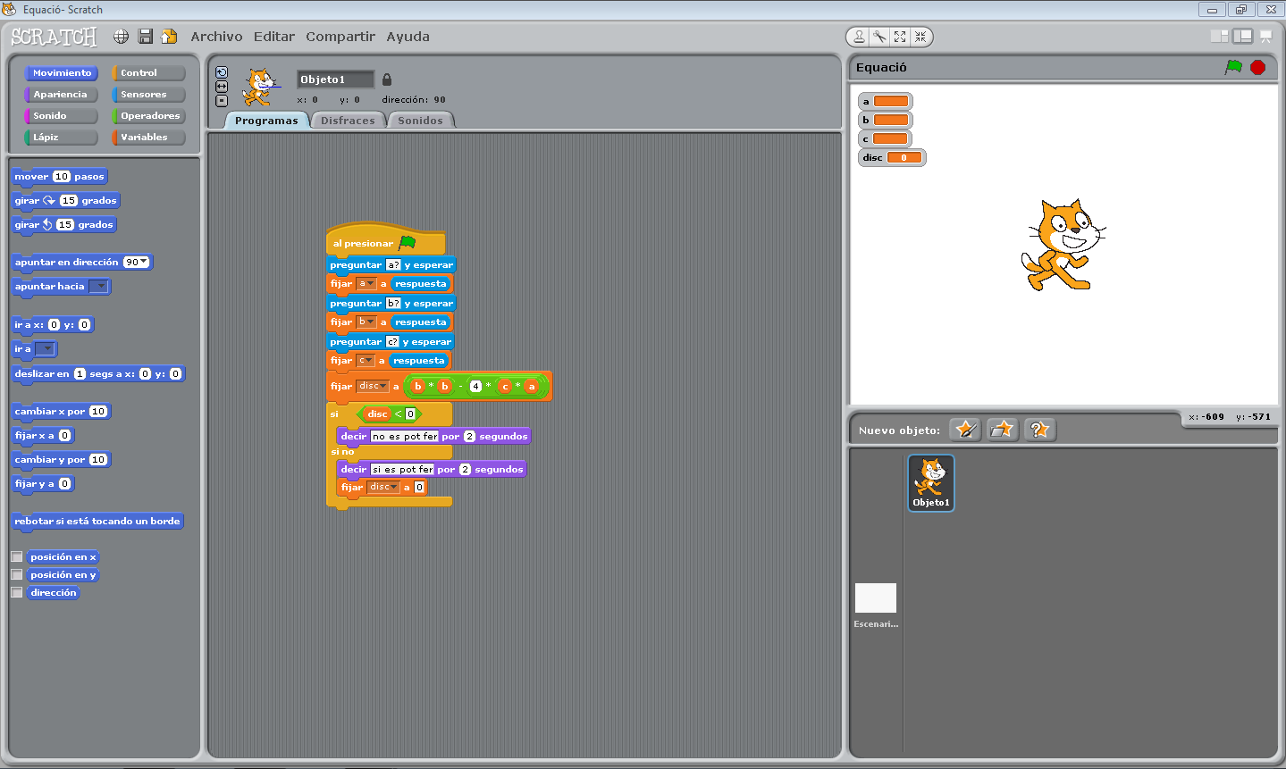Select Control block category

pos(148,73)
